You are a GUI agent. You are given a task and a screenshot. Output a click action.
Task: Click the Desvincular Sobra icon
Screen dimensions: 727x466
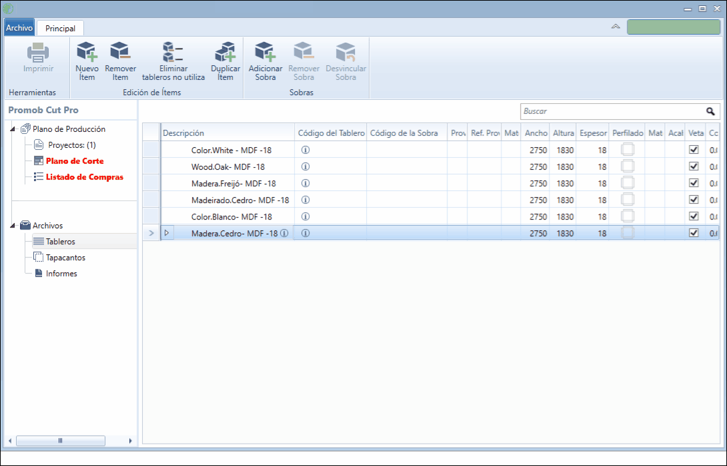point(345,51)
